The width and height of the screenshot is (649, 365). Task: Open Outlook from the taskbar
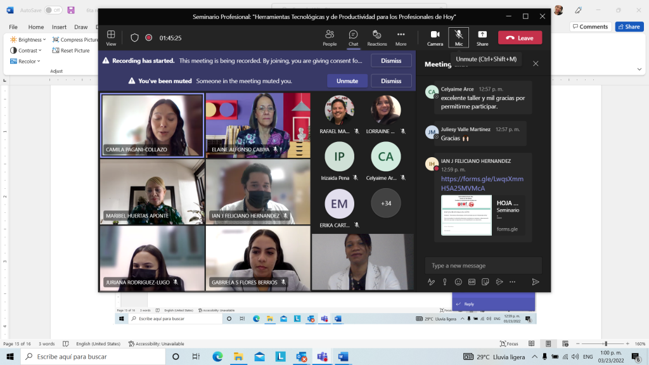click(x=301, y=356)
